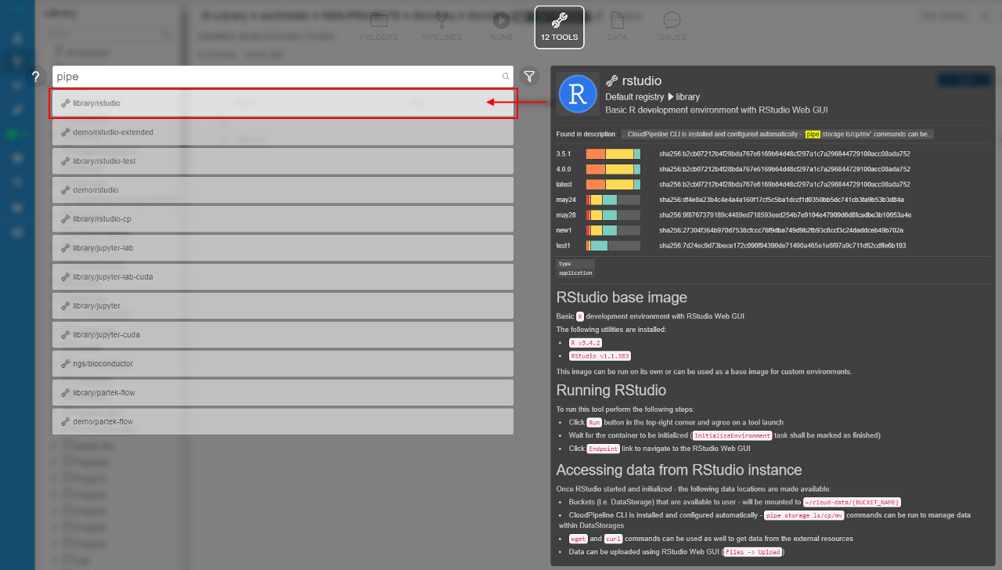Click 'Default registry' in the preview breadcrumb
Viewport: 1002px width, 570px height.
coord(634,96)
